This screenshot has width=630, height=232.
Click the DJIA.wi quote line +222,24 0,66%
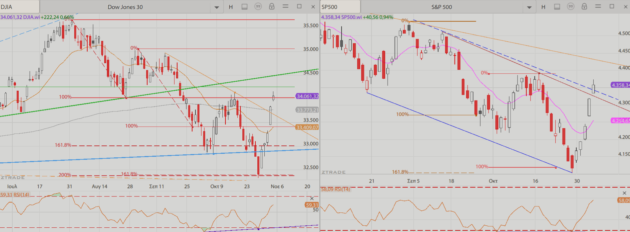37,17
